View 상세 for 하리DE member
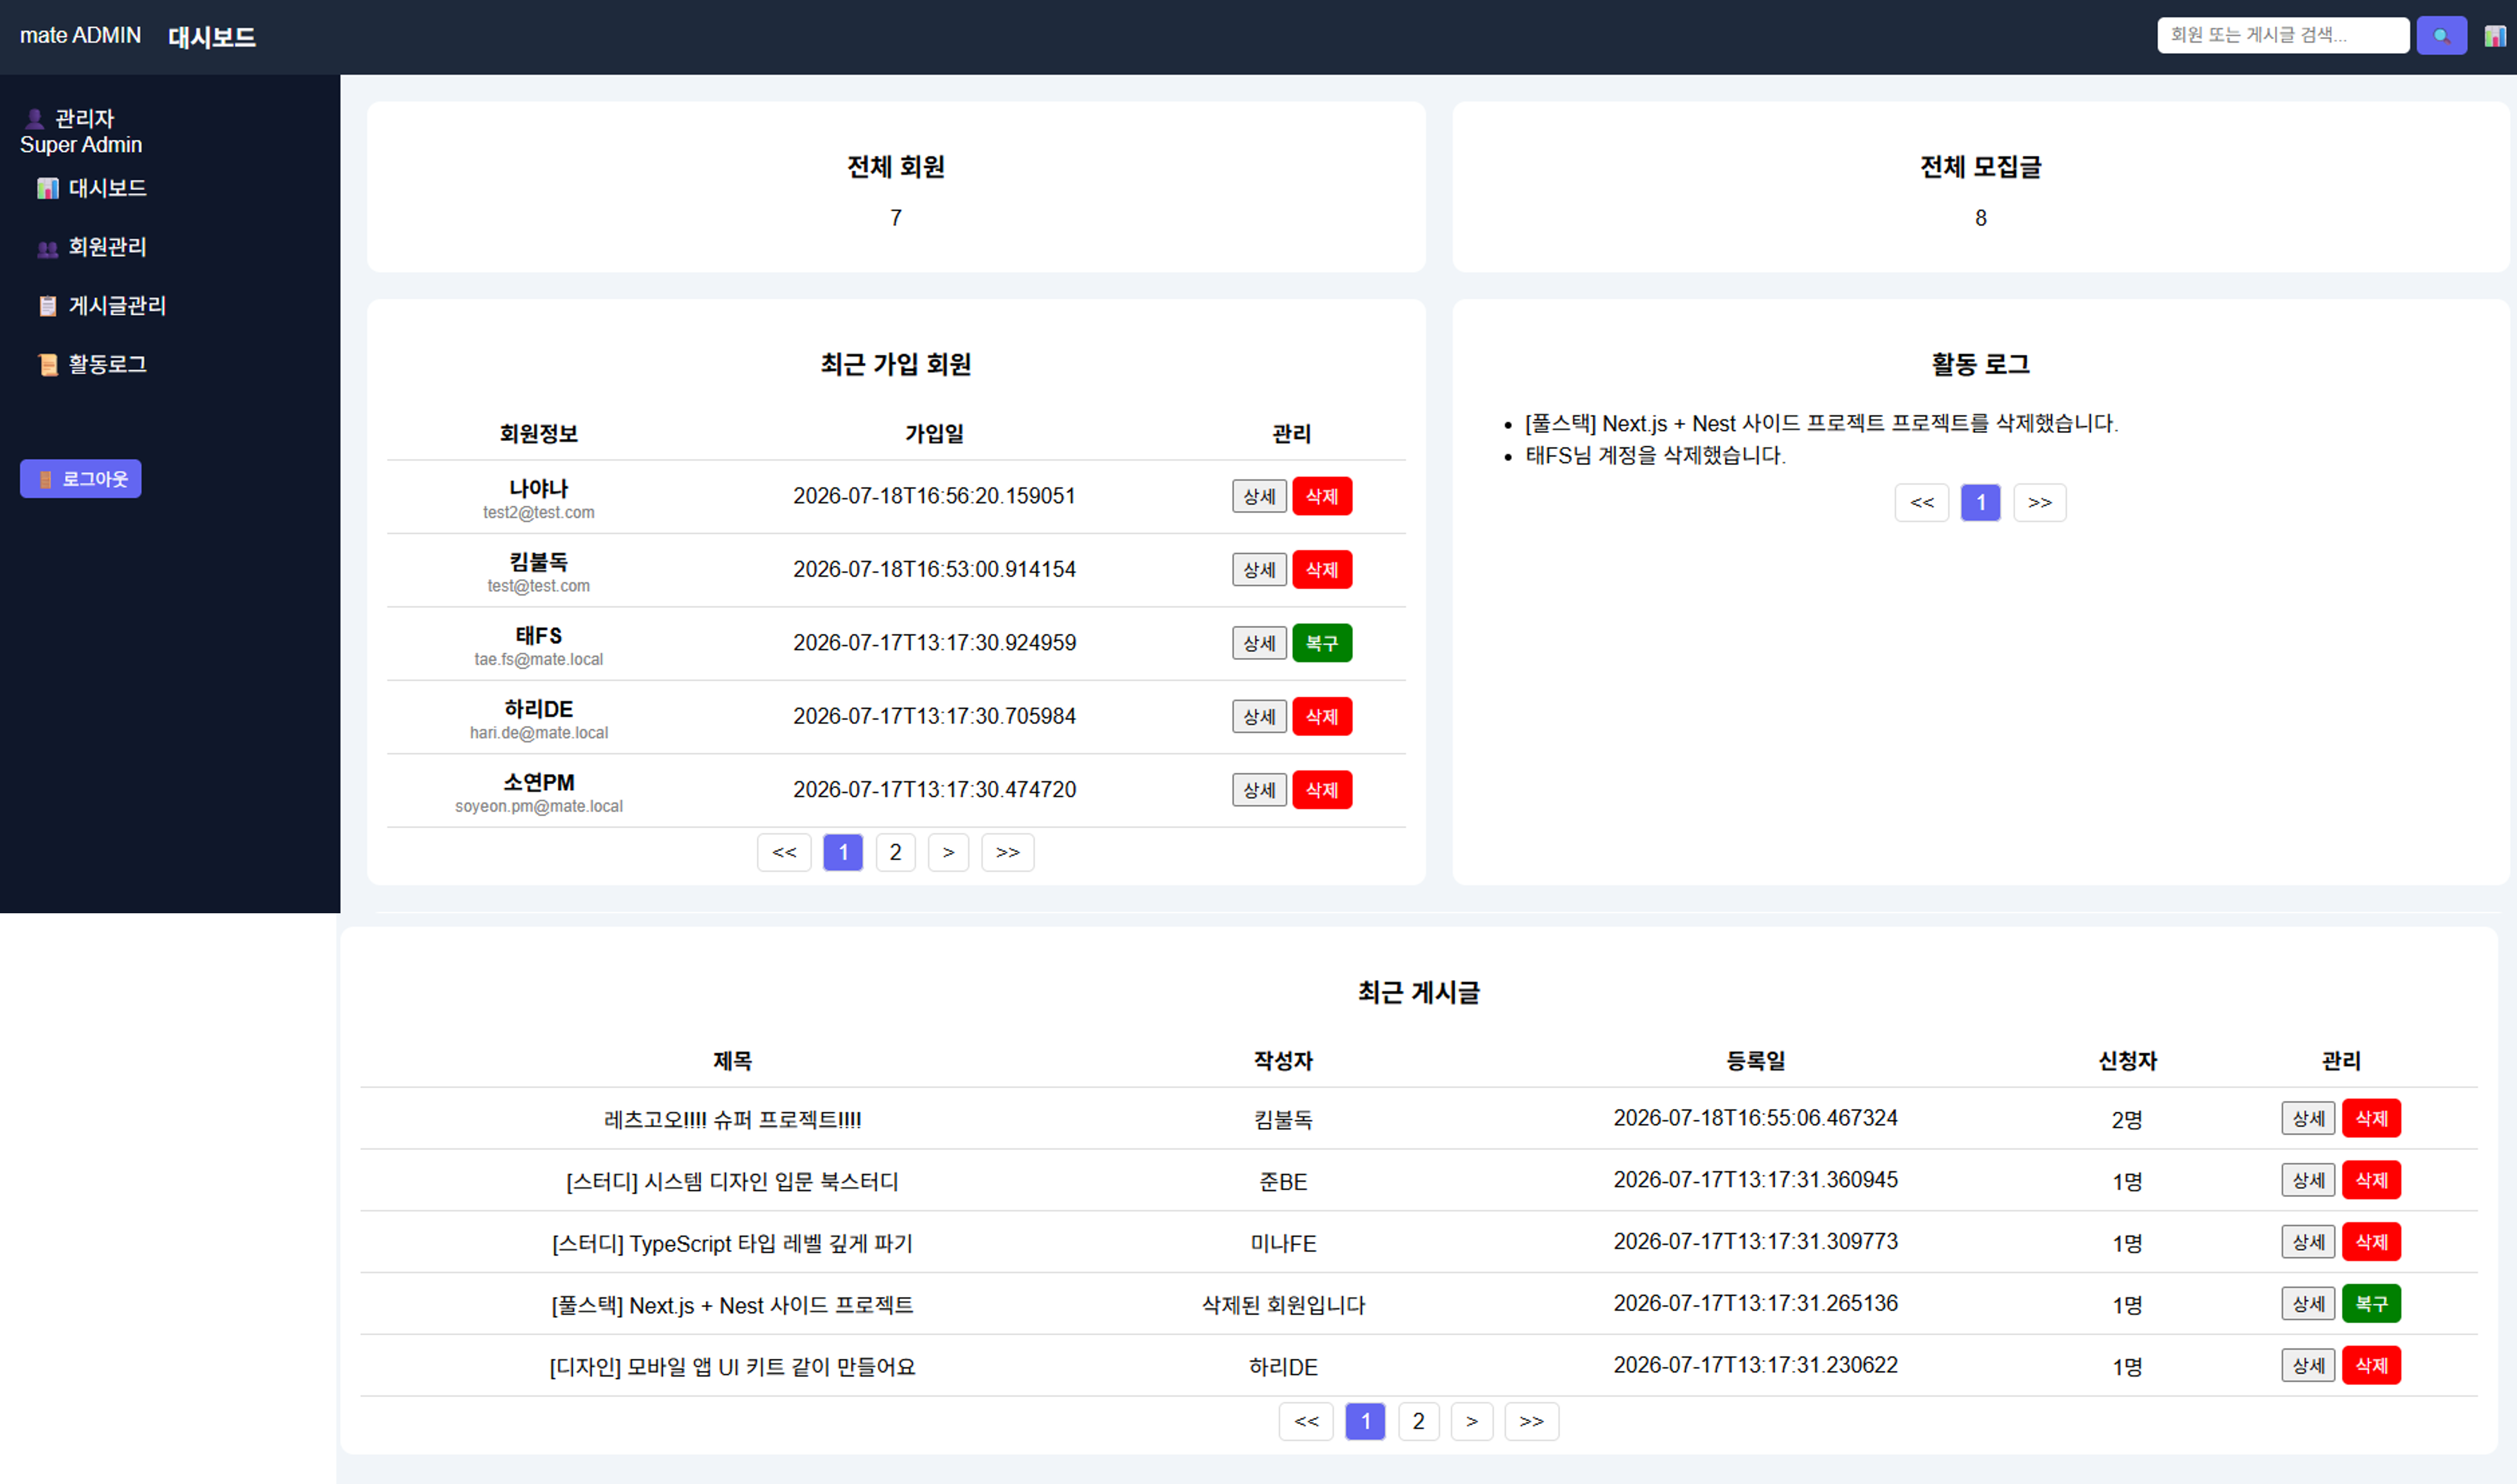This screenshot has width=2517, height=1484. pos(1259,716)
